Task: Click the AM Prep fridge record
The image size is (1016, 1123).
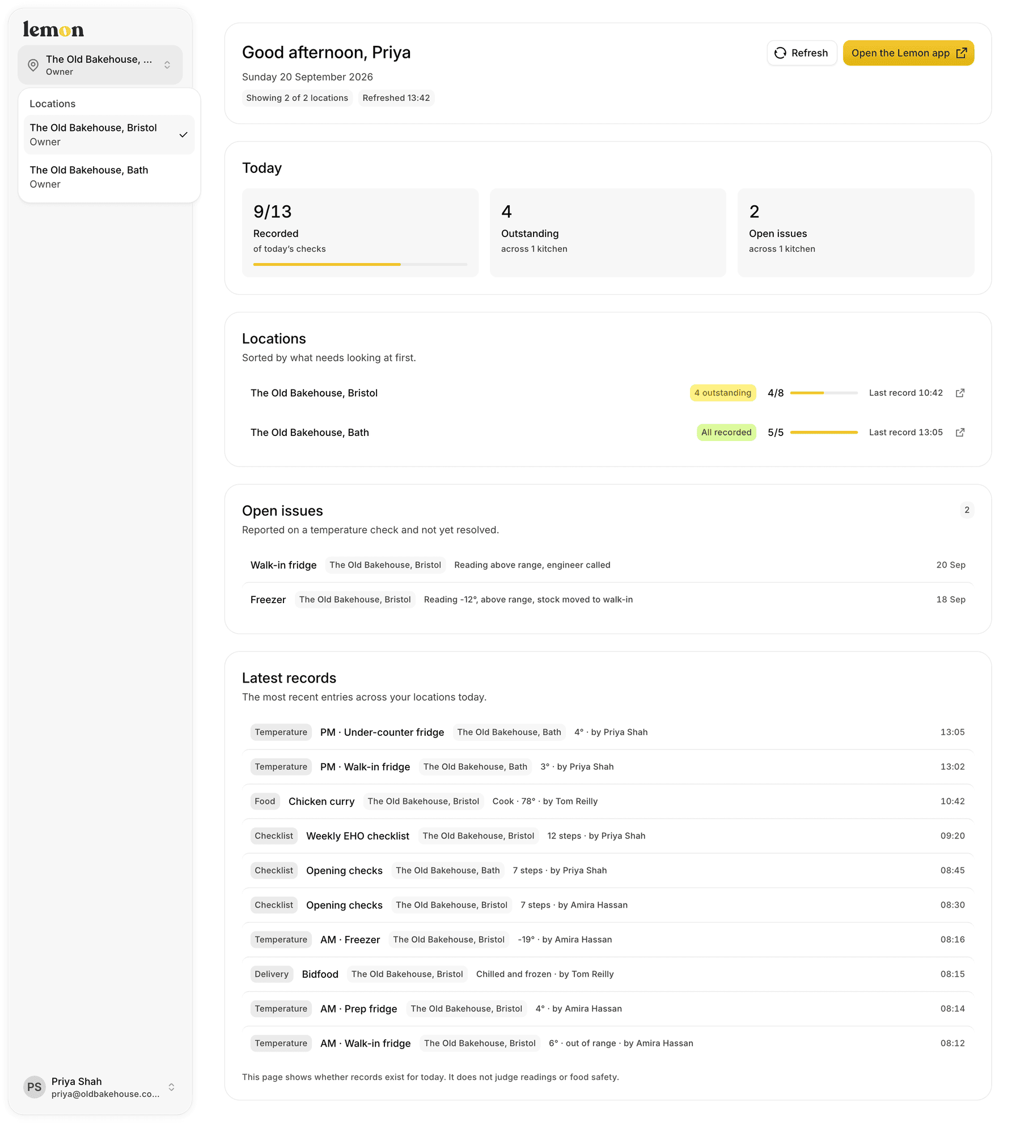Action: coord(608,1009)
